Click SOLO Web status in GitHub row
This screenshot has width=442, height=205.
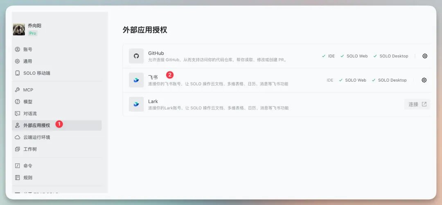point(354,56)
